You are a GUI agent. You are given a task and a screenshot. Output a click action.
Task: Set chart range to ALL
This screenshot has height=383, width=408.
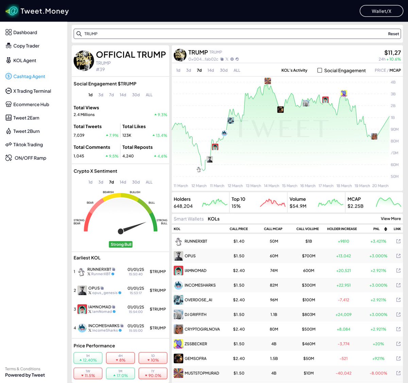237,70
